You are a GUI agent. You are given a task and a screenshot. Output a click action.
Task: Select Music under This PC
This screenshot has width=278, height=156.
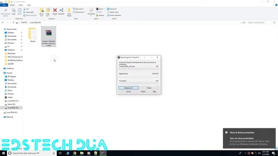click(x=10, y=91)
